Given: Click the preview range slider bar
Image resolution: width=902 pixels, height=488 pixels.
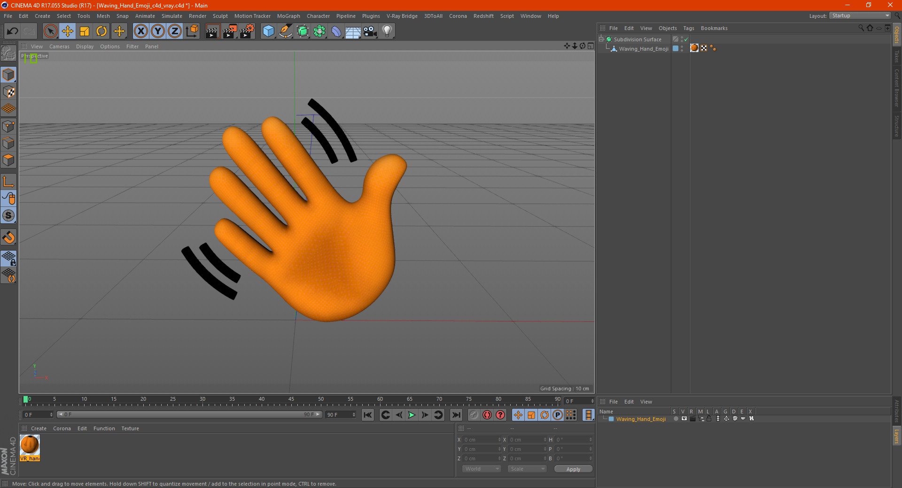Looking at the screenshot, I should pos(189,414).
